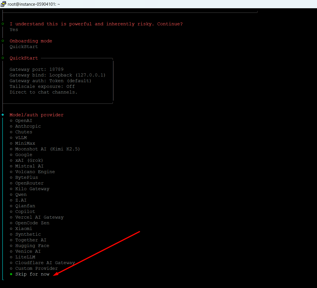
Task: Choose Anthropic as the model provider
Action: [28, 126]
